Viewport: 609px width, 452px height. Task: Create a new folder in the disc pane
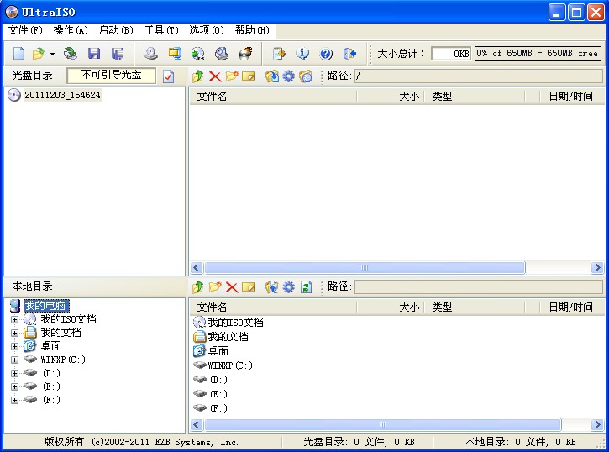point(232,76)
